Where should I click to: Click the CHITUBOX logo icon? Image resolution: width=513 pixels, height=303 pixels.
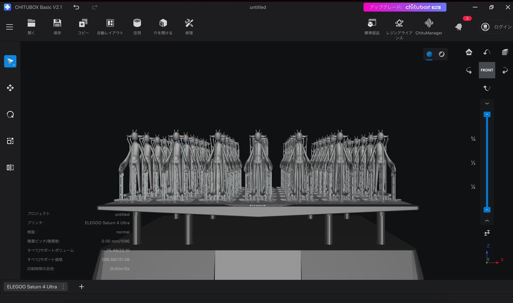tap(7, 7)
